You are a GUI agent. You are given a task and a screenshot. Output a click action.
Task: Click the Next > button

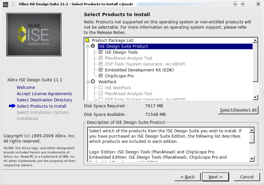(x=216, y=177)
